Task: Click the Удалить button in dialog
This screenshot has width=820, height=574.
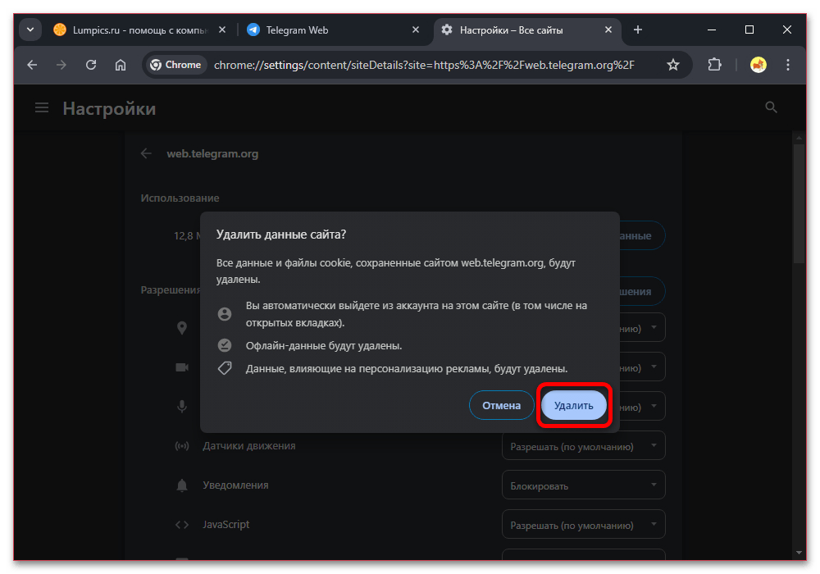Action: click(x=573, y=406)
